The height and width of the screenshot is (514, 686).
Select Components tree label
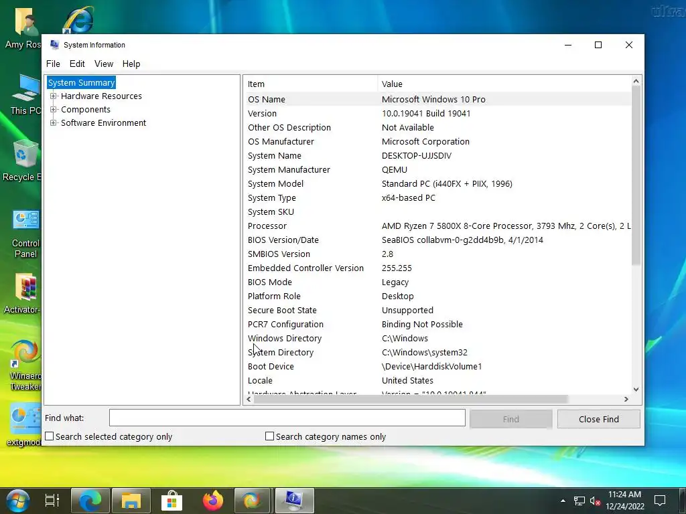86,110
